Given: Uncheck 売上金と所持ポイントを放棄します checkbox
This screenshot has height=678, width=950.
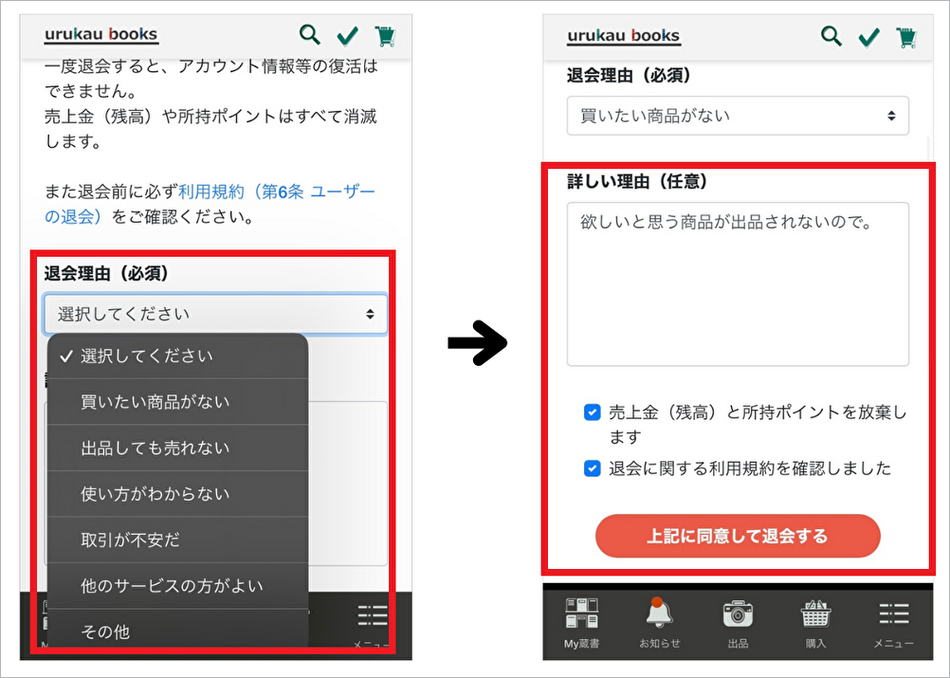Looking at the screenshot, I should (x=593, y=412).
